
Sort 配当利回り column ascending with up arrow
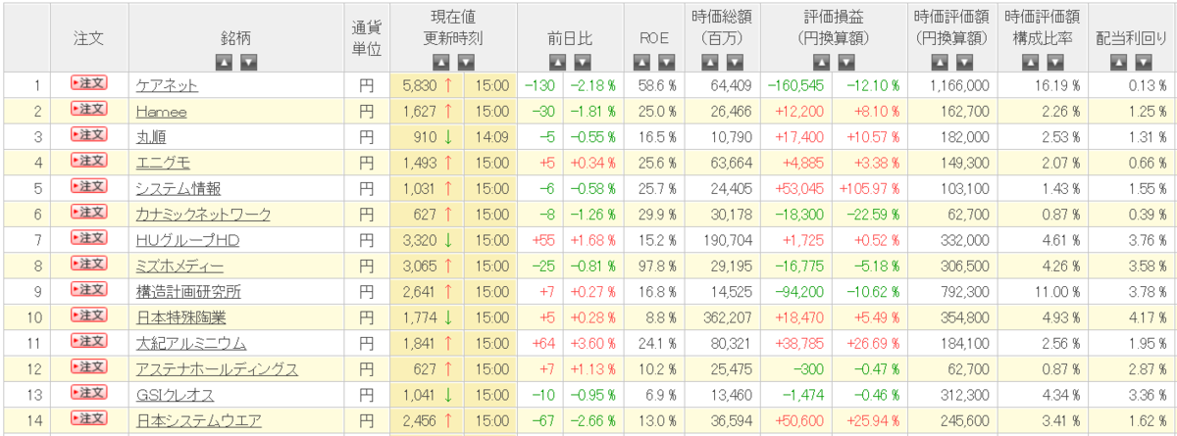pyautogui.click(x=1118, y=63)
